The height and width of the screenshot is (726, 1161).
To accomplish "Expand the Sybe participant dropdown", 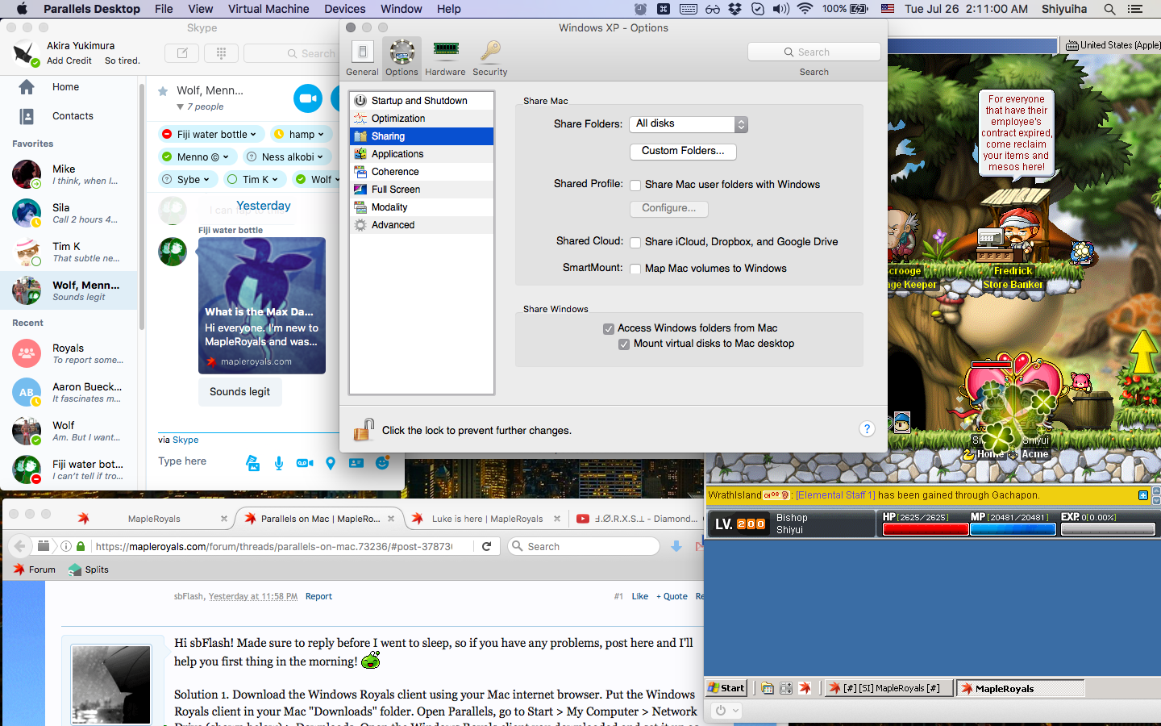I will click(x=206, y=180).
